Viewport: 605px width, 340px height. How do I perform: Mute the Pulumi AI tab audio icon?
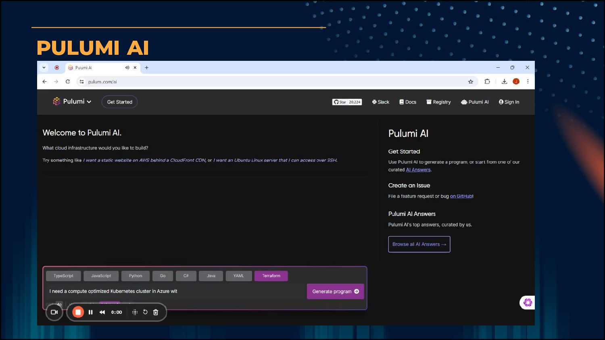[x=127, y=68]
